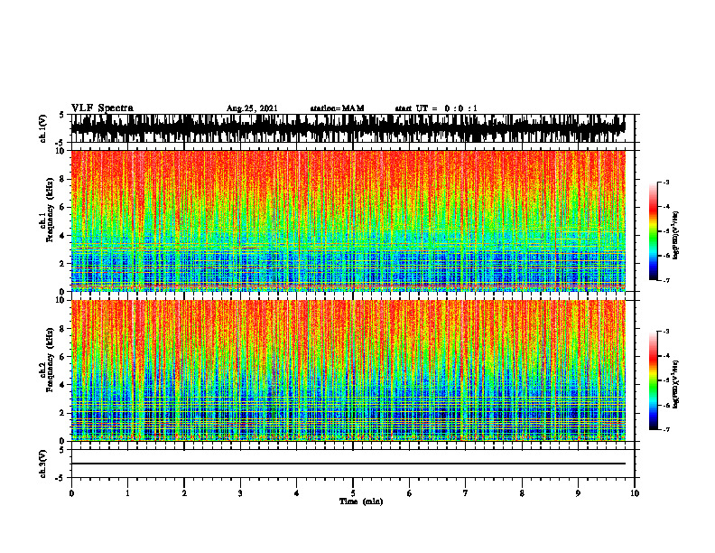Click the ch.2 spectrogram color scale bar
This screenshot has width=715, height=553.
(654, 380)
